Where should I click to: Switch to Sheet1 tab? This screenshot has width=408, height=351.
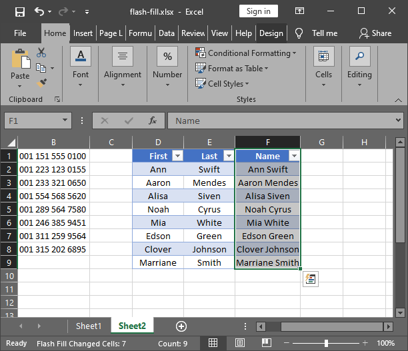click(x=89, y=326)
